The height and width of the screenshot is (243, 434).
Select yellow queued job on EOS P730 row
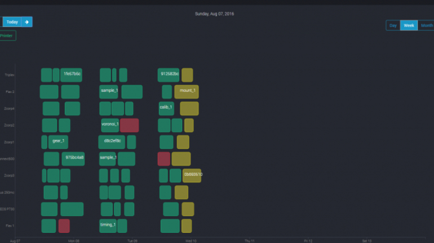tap(188, 209)
